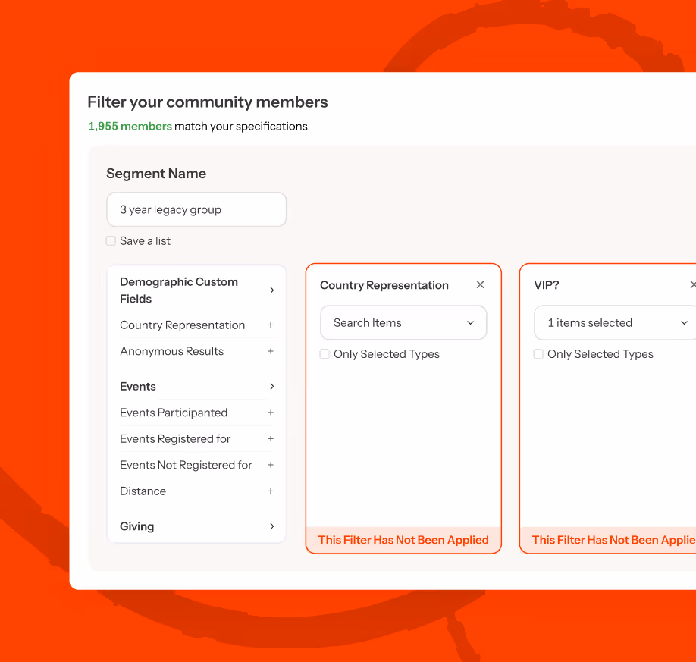The height and width of the screenshot is (662, 696).
Task: Add the Distance filter using its plus icon
Action: coord(271,491)
